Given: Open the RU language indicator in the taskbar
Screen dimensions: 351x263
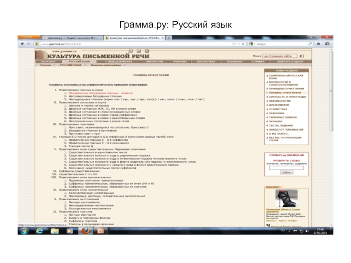Looking at the screenshot, I should [283, 231].
